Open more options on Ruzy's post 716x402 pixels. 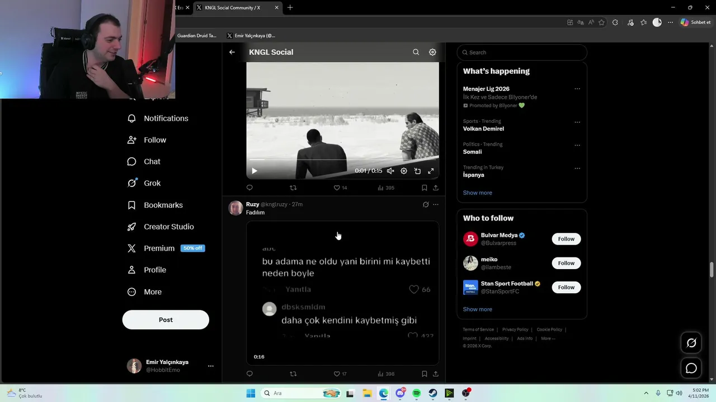pos(436,204)
